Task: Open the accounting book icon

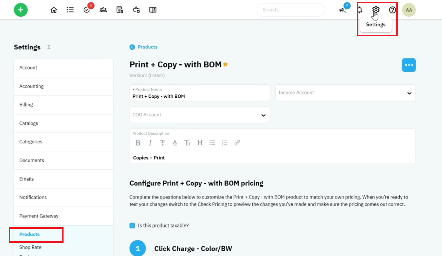Action: (153, 10)
